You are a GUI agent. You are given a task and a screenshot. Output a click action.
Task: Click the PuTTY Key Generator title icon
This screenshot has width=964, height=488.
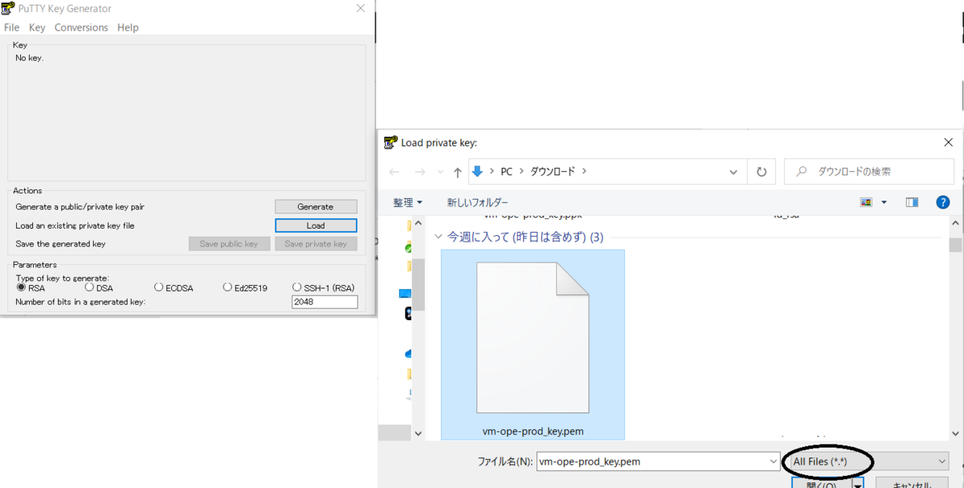tap(9, 8)
